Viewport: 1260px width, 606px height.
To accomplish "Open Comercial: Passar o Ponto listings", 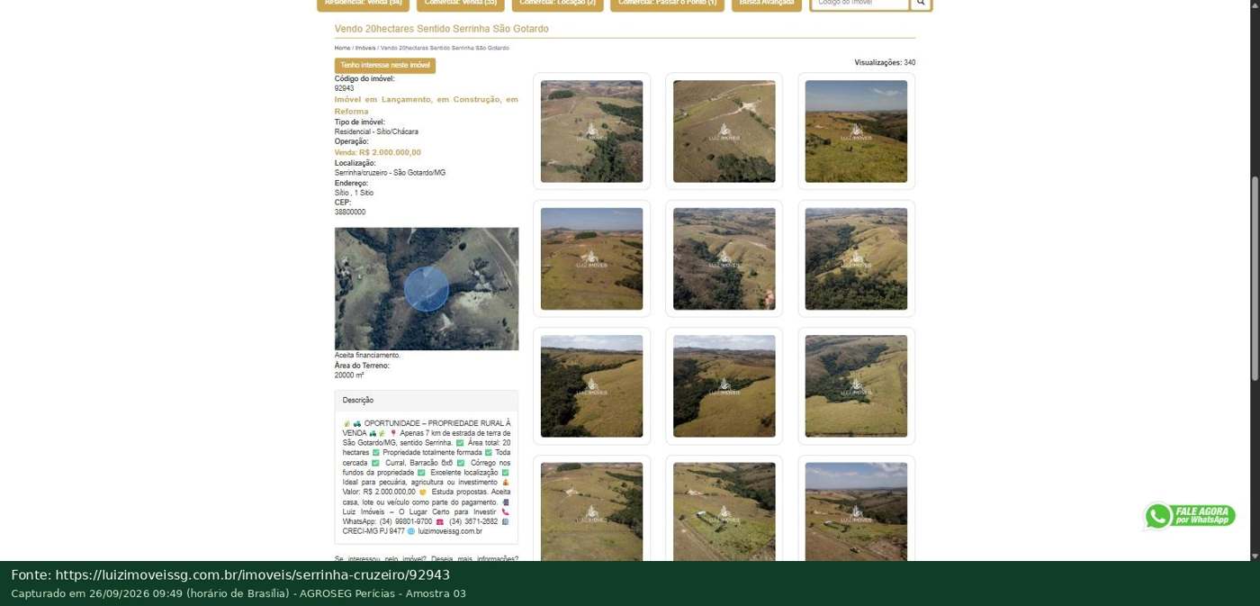I will tap(667, 4).
